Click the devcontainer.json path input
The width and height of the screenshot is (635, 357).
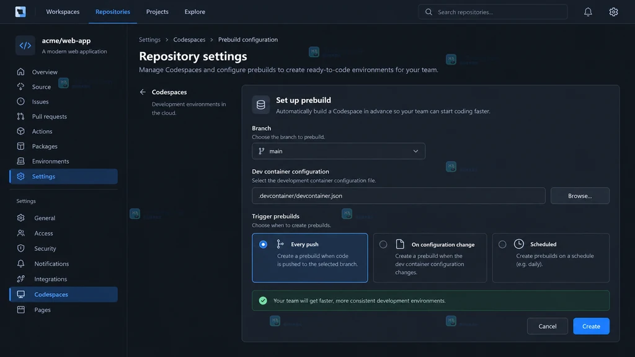[x=399, y=195]
